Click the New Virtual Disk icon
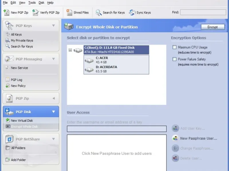Screen dimensions: 229x171 coord(8,120)
